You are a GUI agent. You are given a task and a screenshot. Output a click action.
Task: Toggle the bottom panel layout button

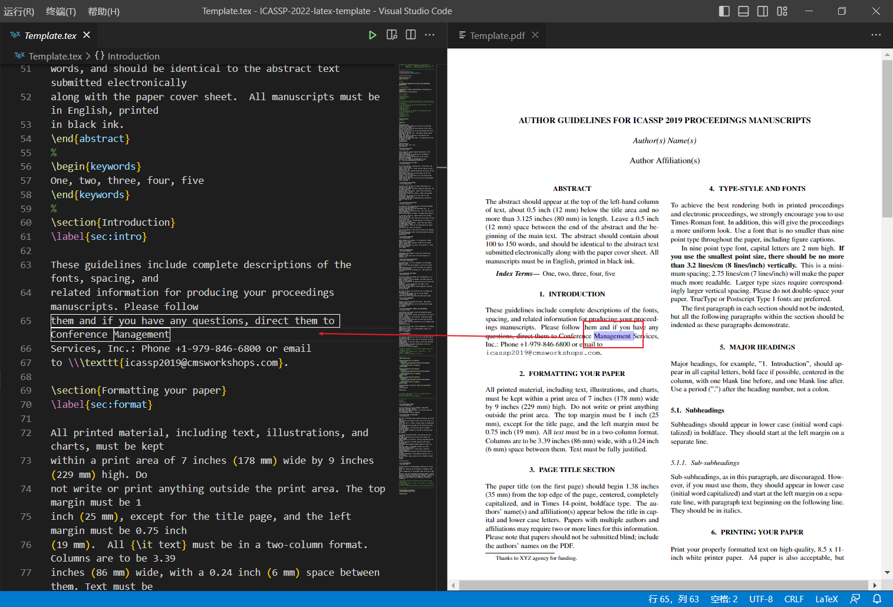(x=743, y=11)
